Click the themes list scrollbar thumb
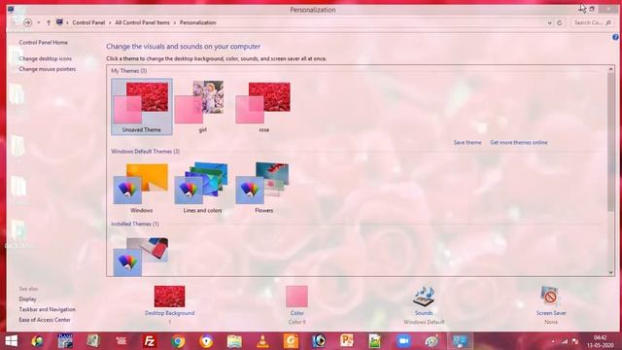This screenshot has height=350, width=622. point(611,142)
